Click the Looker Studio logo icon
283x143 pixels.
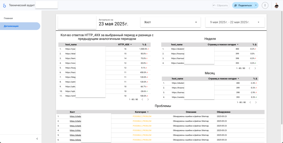(x=4, y=6)
